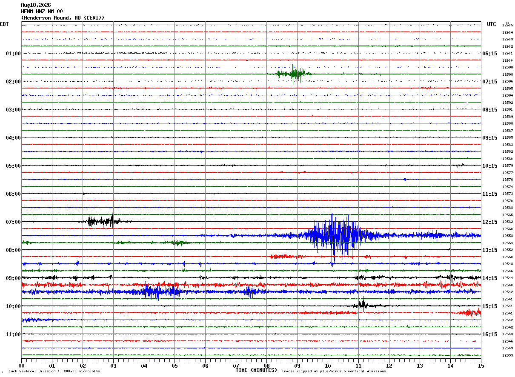
Task: Click the vertical division microvolts note
Action: click(x=54, y=371)
